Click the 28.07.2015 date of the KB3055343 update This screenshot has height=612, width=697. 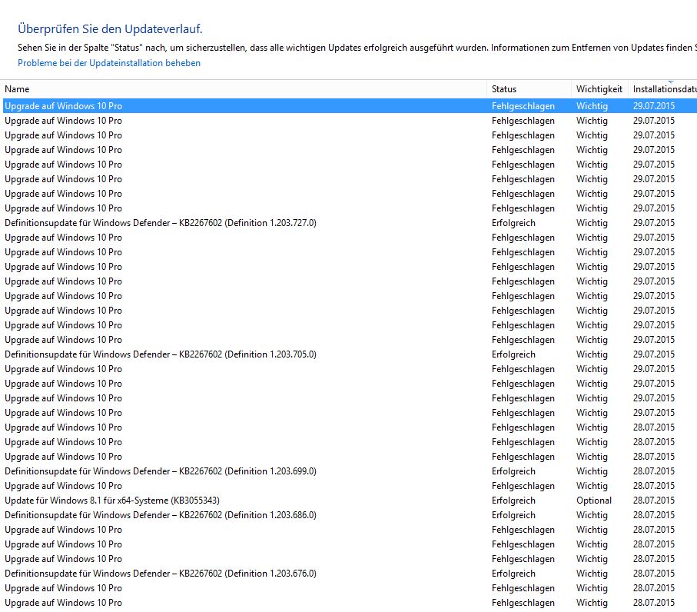(654, 501)
